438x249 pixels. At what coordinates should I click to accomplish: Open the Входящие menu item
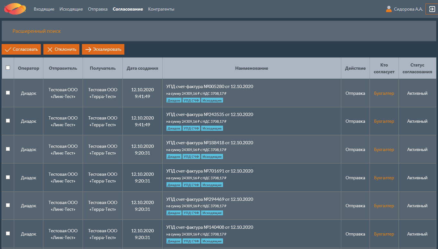[44, 9]
